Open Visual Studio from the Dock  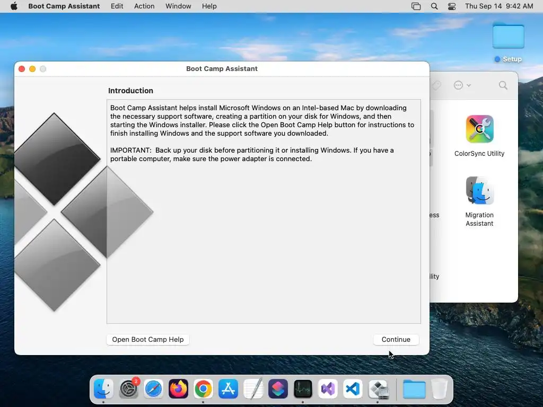[x=328, y=388]
